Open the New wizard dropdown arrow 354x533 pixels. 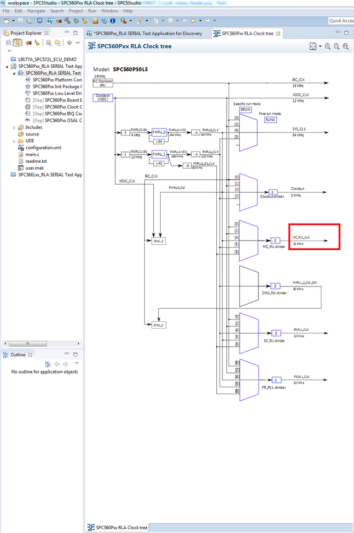[13, 21]
